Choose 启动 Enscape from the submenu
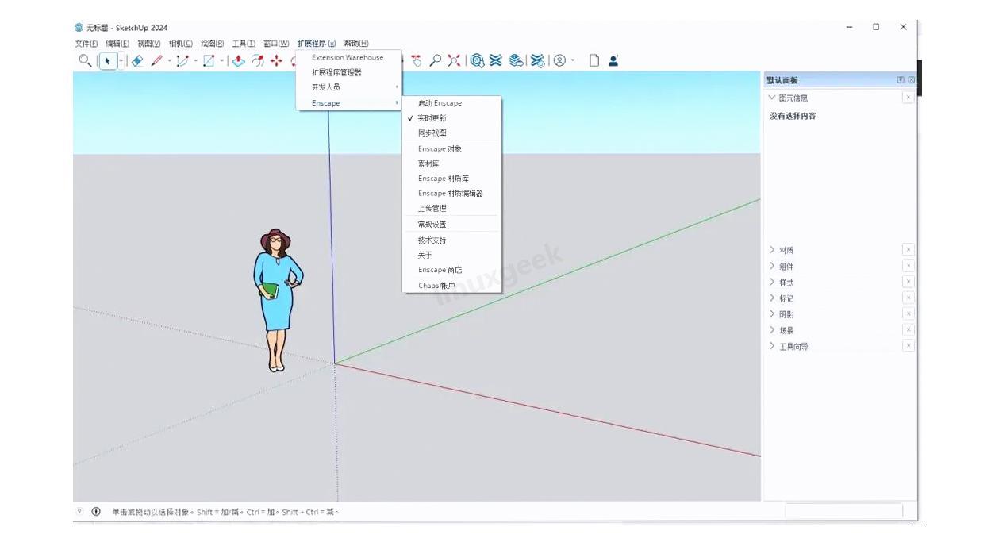Image resolution: width=995 pixels, height=546 pixels. [440, 103]
